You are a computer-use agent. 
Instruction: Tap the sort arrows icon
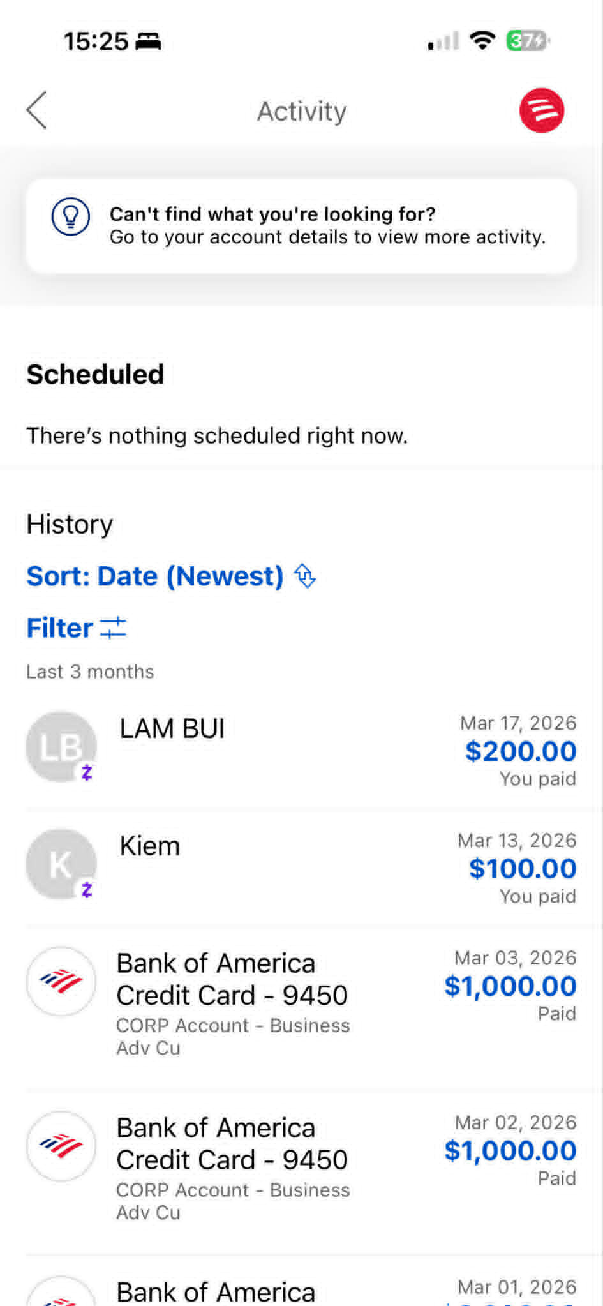[305, 576]
